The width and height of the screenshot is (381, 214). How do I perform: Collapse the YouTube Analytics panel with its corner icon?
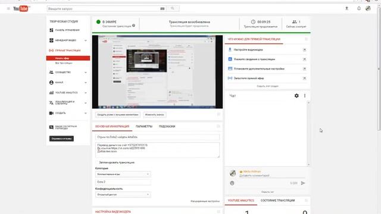306,200
